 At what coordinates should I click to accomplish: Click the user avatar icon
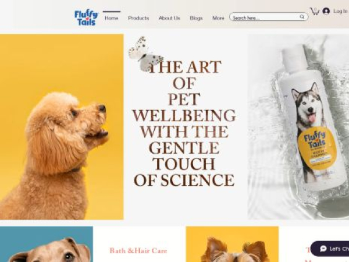pyautogui.click(x=326, y=11)
